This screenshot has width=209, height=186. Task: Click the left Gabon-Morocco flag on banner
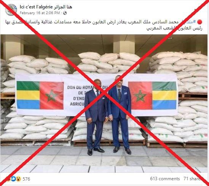pyautogui.click(x=40, y=95)
